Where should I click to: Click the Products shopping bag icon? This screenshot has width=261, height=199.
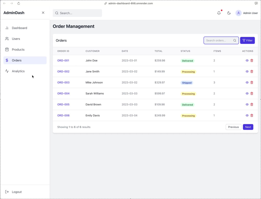7,49
